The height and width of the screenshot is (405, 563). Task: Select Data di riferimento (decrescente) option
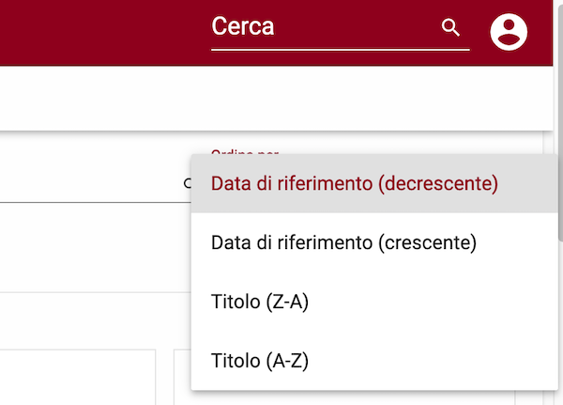(355, 183)
